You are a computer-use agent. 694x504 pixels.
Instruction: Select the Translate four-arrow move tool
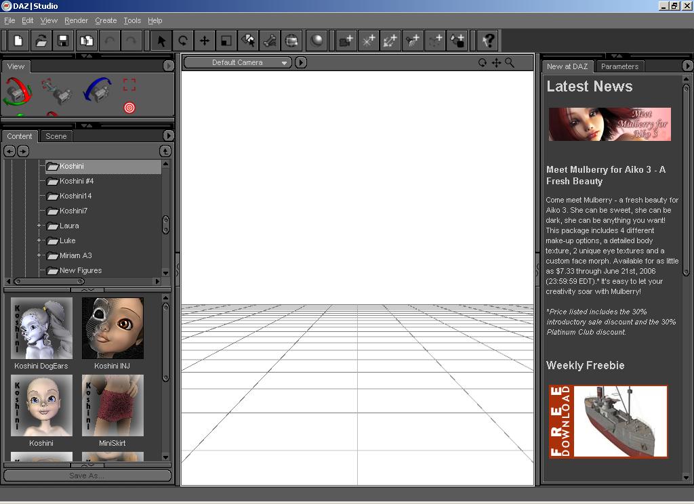click(x=205, y=41)
